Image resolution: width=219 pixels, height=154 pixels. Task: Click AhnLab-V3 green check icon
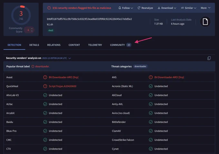click(x=45, y=95)
